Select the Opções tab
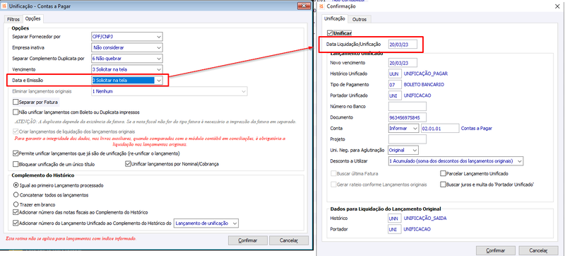Viewport: 565px width, 256px height. click(32, 19)
